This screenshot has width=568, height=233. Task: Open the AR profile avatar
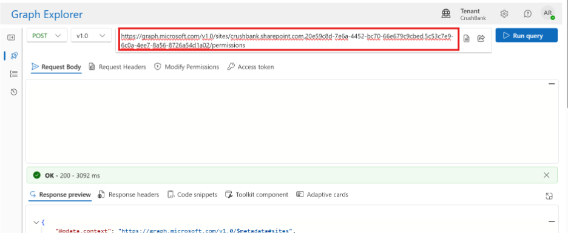pyautogui.click(x=548, y=13)
